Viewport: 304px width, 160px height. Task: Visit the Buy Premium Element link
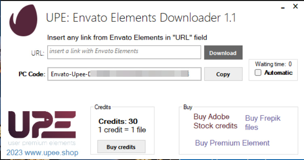tap(232, 143)
